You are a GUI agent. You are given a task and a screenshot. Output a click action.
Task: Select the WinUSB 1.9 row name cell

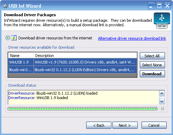click(21, 62)
